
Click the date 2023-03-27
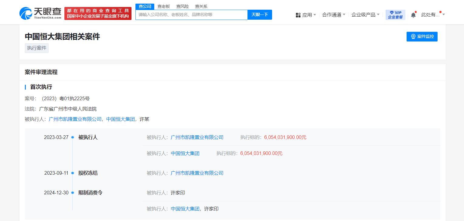[56, 137]
